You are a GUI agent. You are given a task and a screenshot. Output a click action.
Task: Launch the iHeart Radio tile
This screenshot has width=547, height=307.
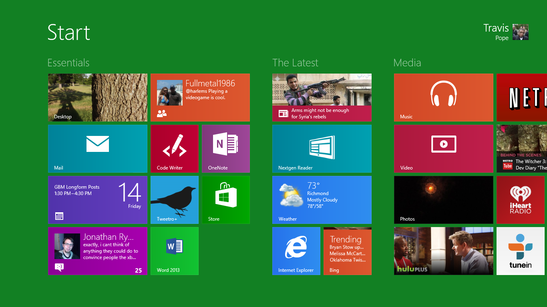tap(521, 200)
